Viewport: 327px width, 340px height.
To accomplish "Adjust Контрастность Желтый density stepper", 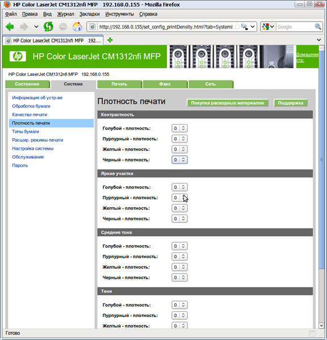I will (x=179, y=149).
